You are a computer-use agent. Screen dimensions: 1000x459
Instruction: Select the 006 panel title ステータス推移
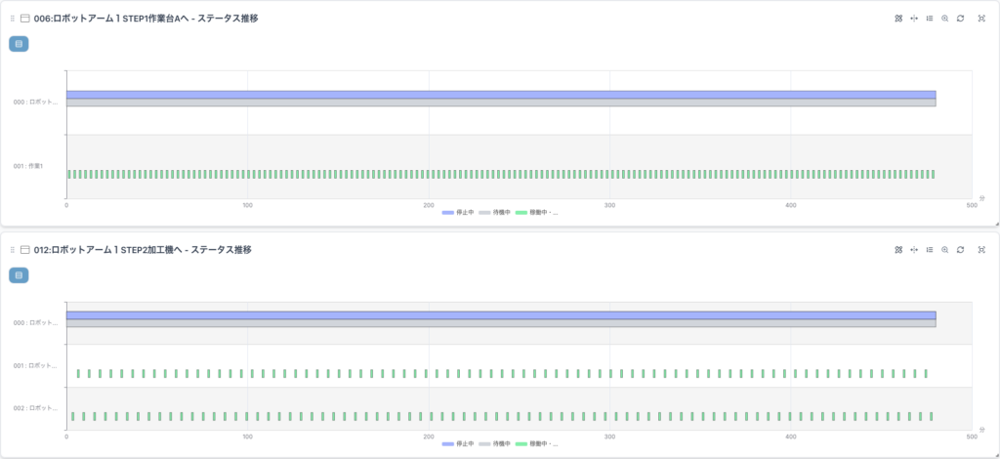click(x=228, y=19)
